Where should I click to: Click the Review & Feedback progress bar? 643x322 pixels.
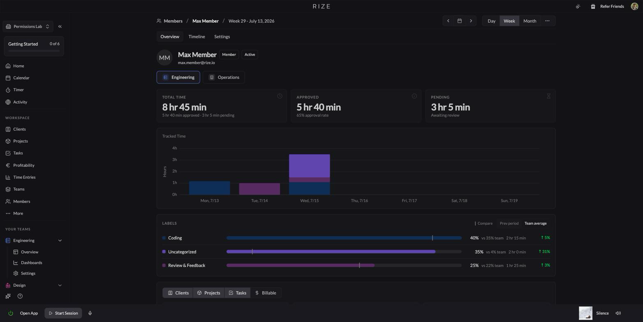[344, 265]
